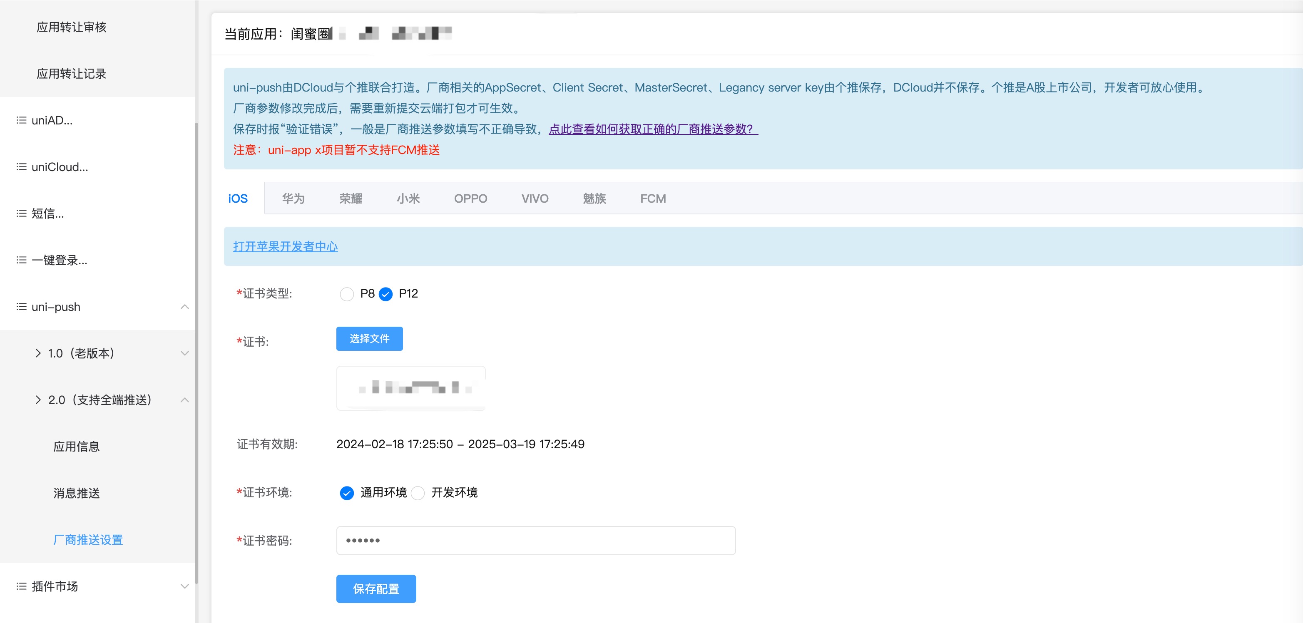Expand the 插件市场 menu chevron
Image resolution: width=1303 pixels, height=623 pixels.
(x=184, y=586)
